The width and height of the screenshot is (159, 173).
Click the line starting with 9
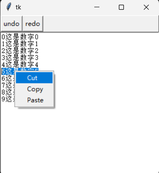[x=8, y=99]
